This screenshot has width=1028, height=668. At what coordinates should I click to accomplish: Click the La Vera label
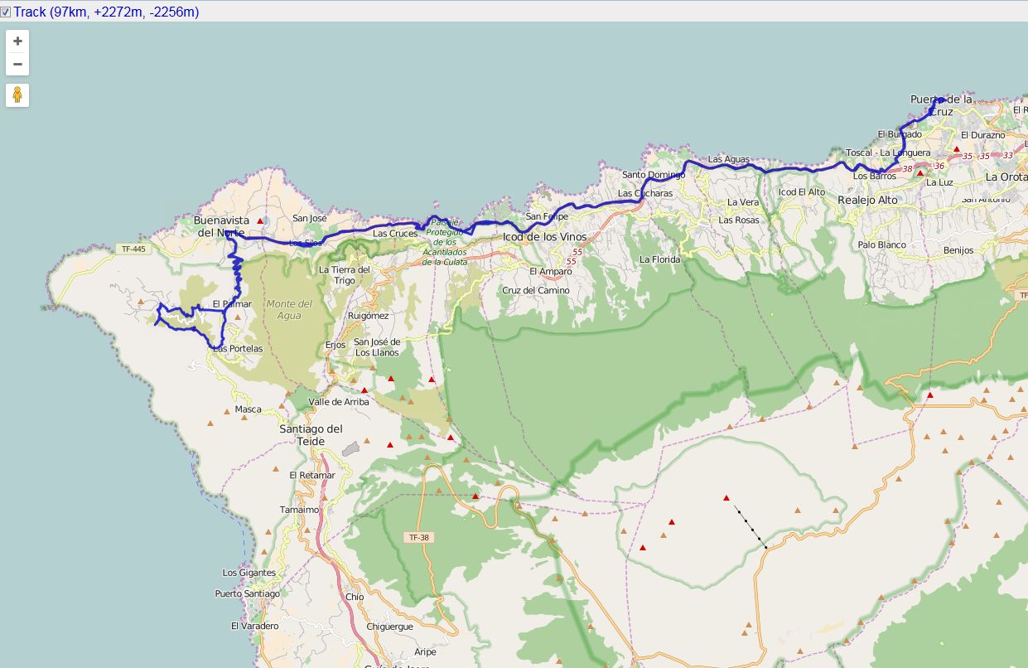coord(742,202)
